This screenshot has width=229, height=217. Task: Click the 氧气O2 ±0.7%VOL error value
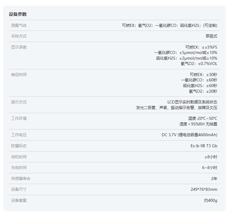coord(199,63)
